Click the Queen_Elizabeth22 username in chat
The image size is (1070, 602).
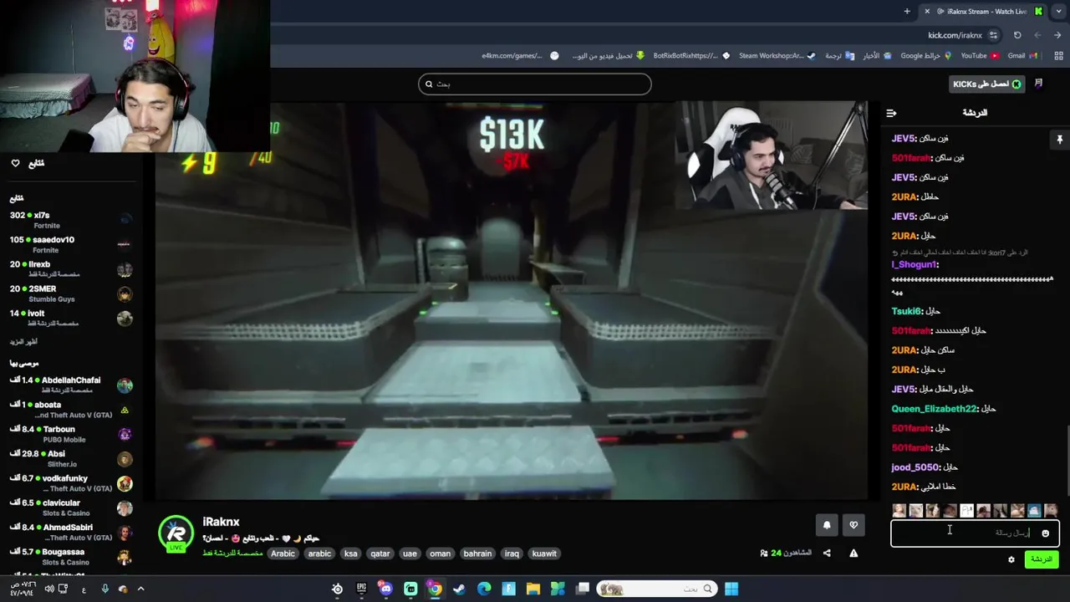pos(934,409)
